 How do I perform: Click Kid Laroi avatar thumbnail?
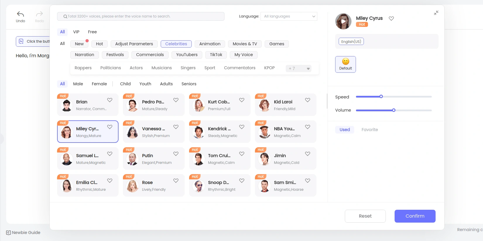[x=264, y=105]
